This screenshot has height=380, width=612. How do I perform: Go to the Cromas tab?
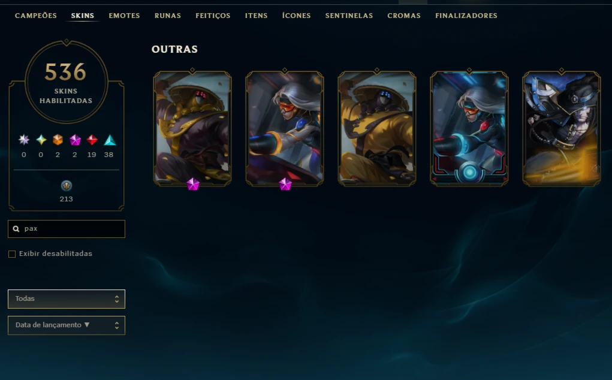click(404, 16)
